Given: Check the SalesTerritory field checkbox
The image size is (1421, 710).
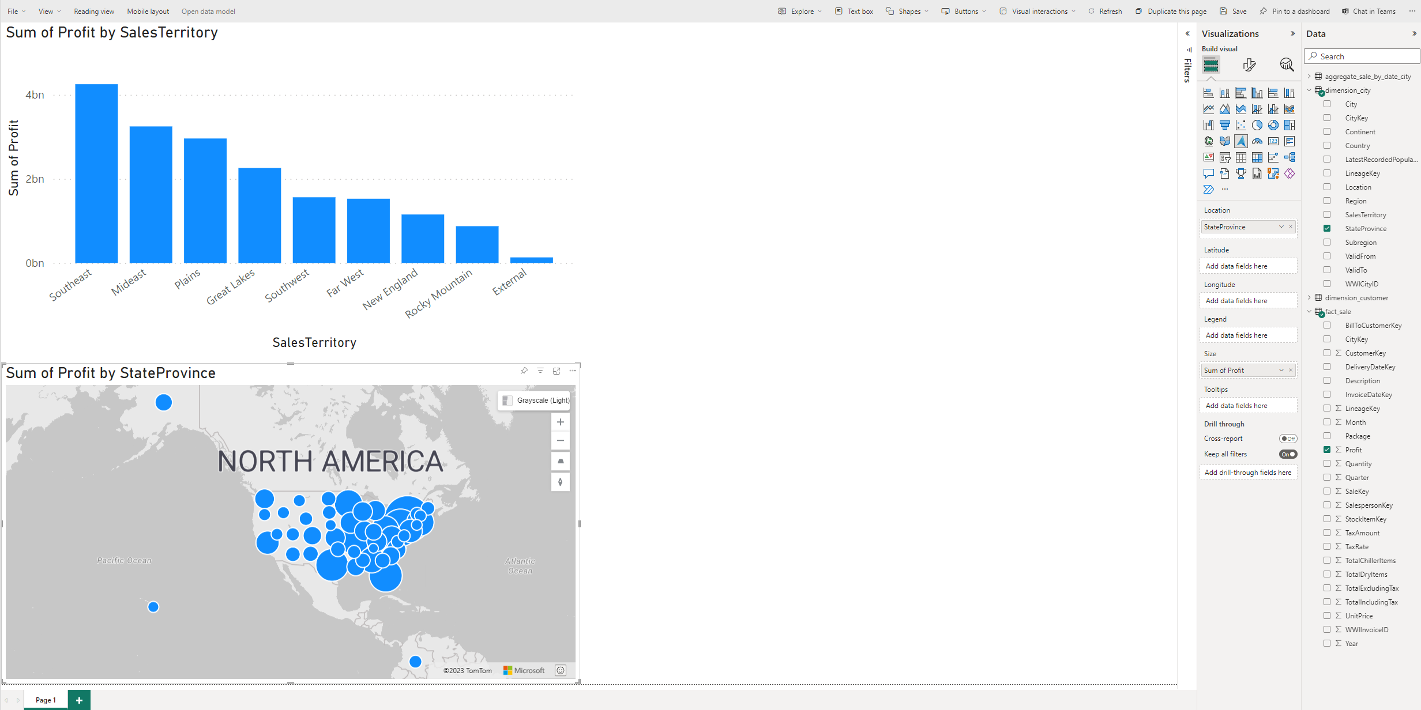Looking at the screenshot, I should click(1327, 215).
